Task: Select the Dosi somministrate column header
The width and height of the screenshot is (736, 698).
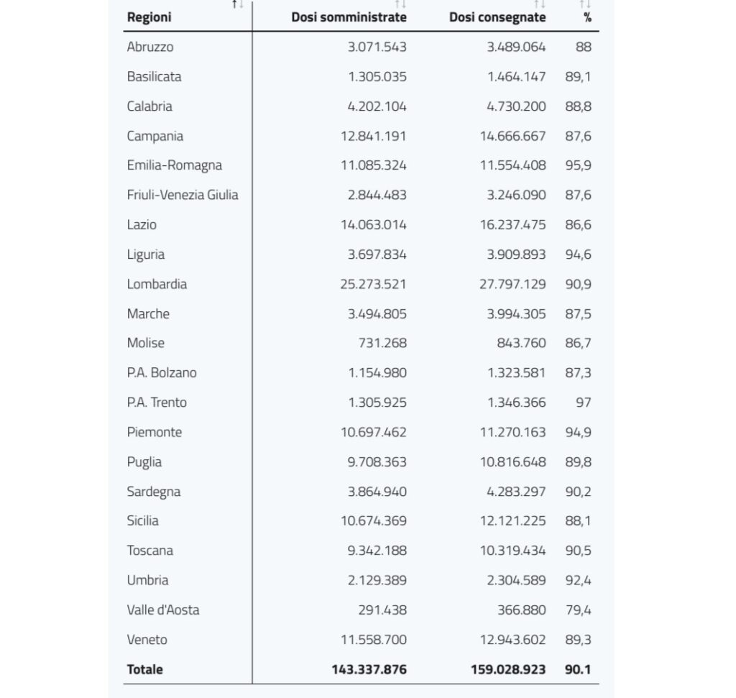Action: click(x=349, y=17)
